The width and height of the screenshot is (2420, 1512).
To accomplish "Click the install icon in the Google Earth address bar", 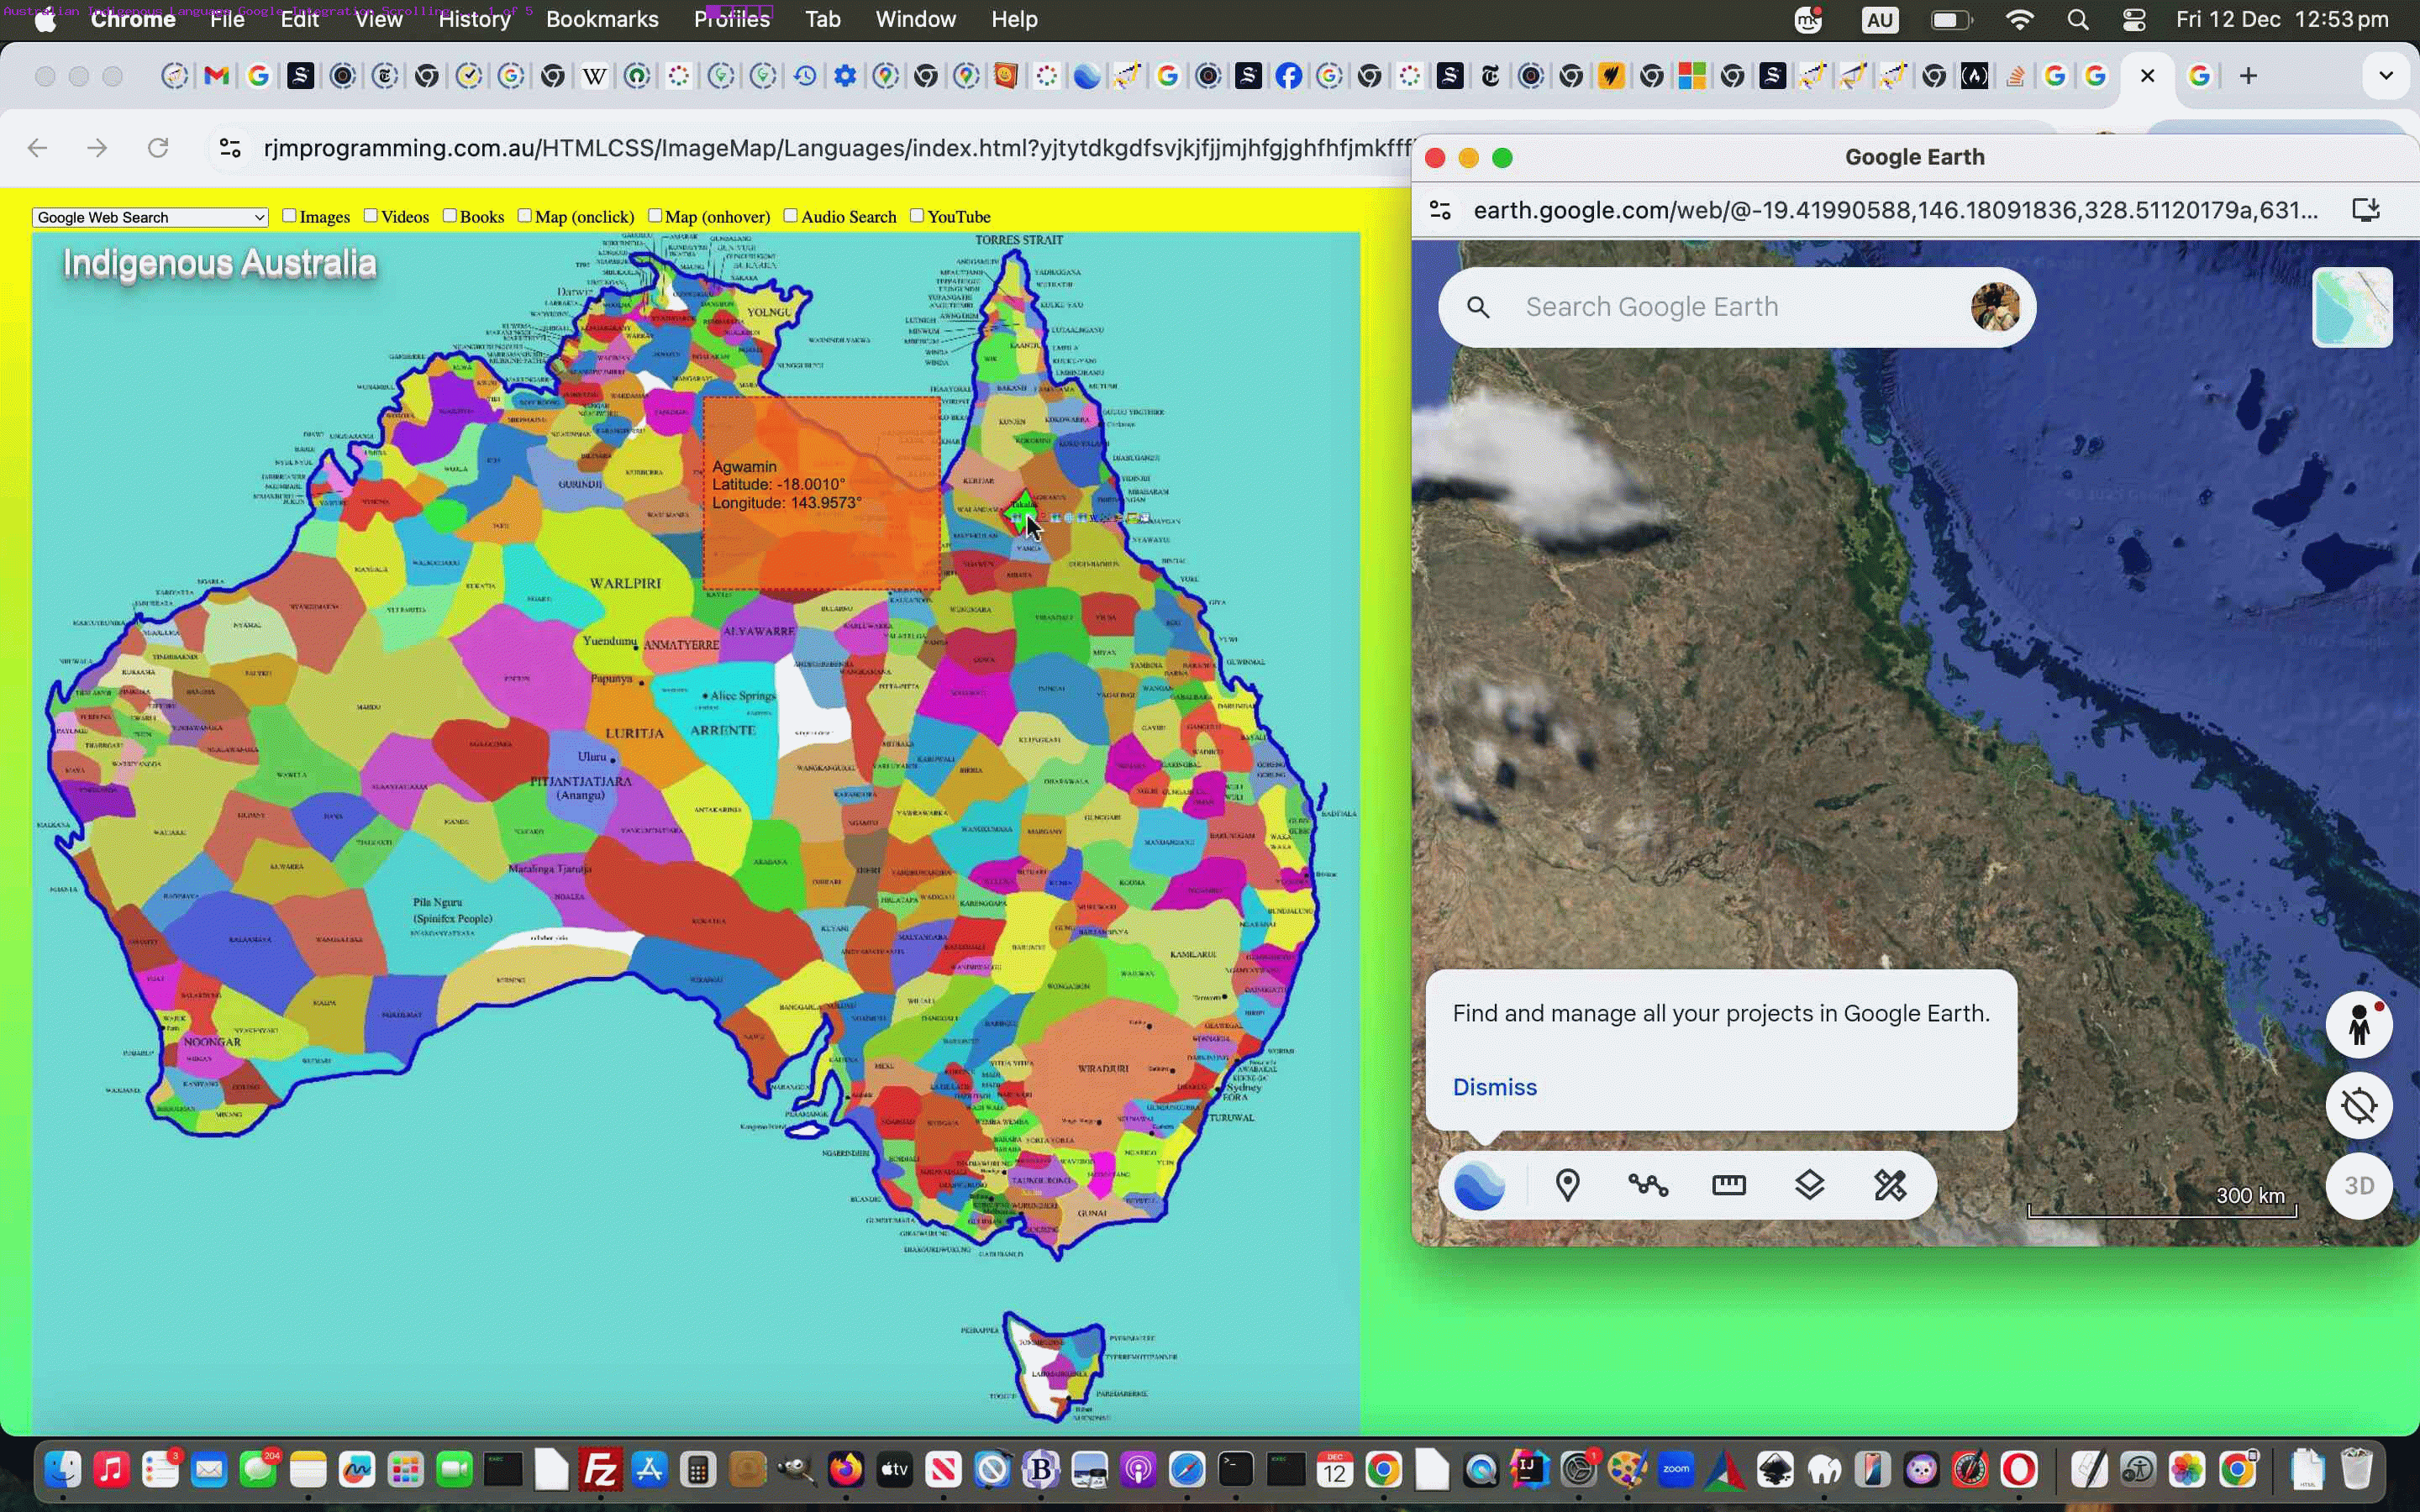I will [2365, 210].
